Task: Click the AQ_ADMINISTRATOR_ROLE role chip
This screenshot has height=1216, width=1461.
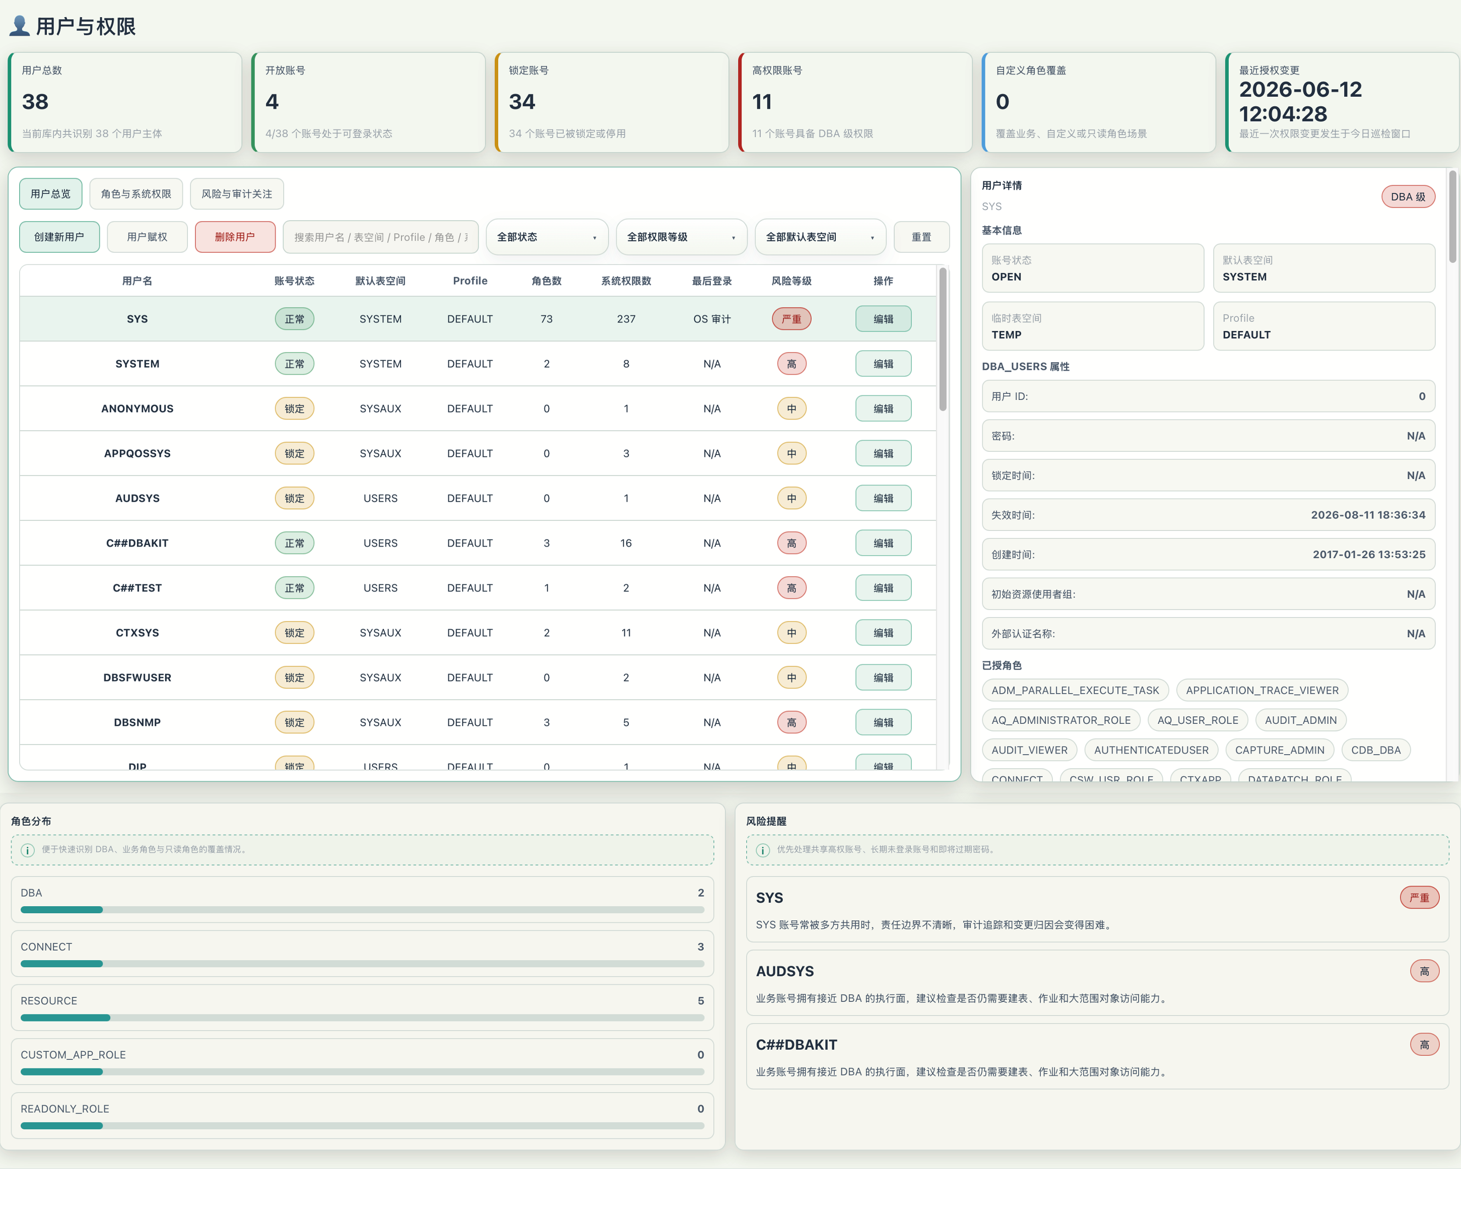Action: [1061, 720]
